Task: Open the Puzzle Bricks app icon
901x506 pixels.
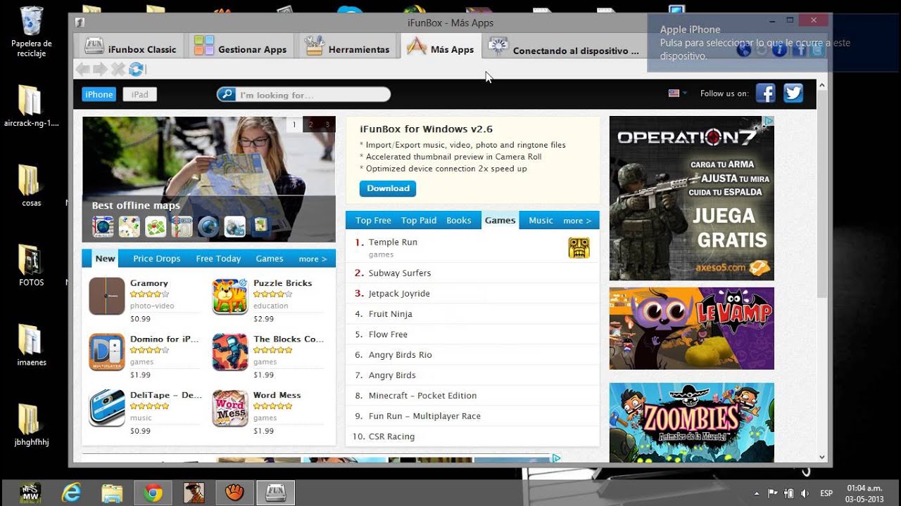Action: pyautogui.click(x=230, y=296)
